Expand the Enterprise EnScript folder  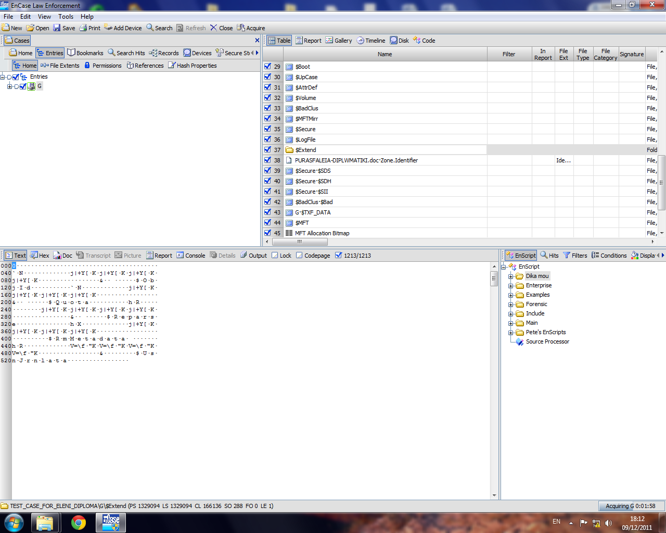pos(511,286)
